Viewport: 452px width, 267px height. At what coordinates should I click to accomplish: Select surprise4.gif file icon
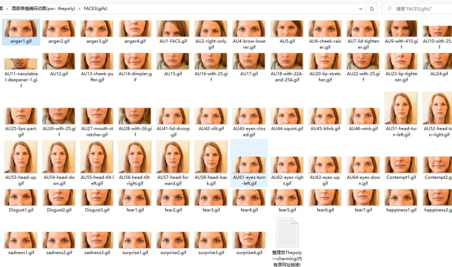[249, 240]
